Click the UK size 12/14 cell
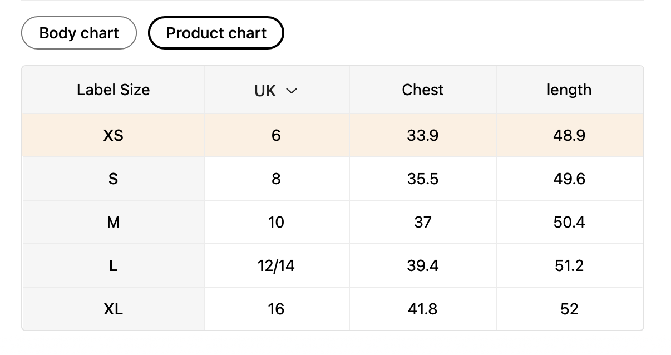This screenshot has height=355, width=671. coord(276,266)
